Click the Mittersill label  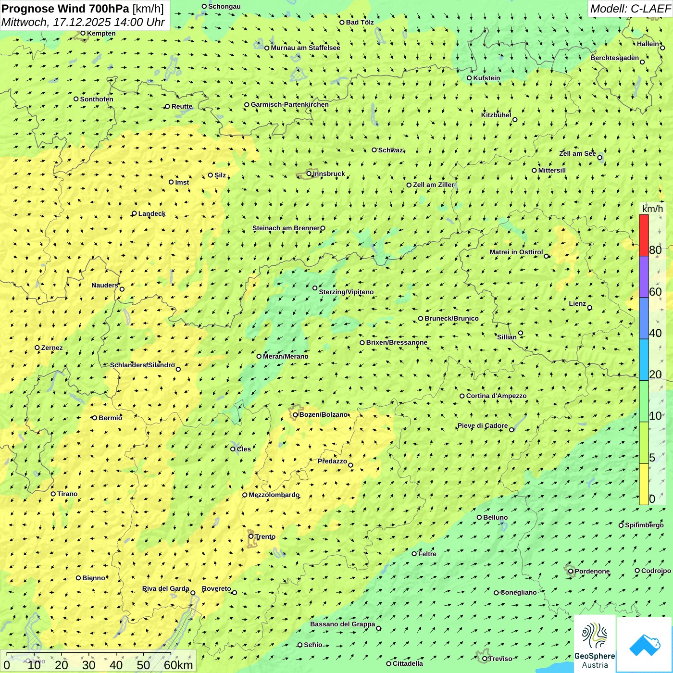[552, 170]
